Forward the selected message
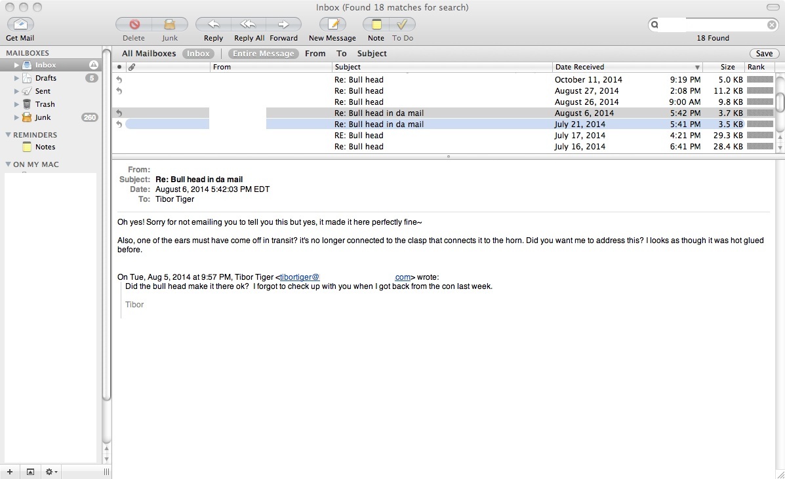The width and height of the screenshot is (785, 479). tap(283, 25)
